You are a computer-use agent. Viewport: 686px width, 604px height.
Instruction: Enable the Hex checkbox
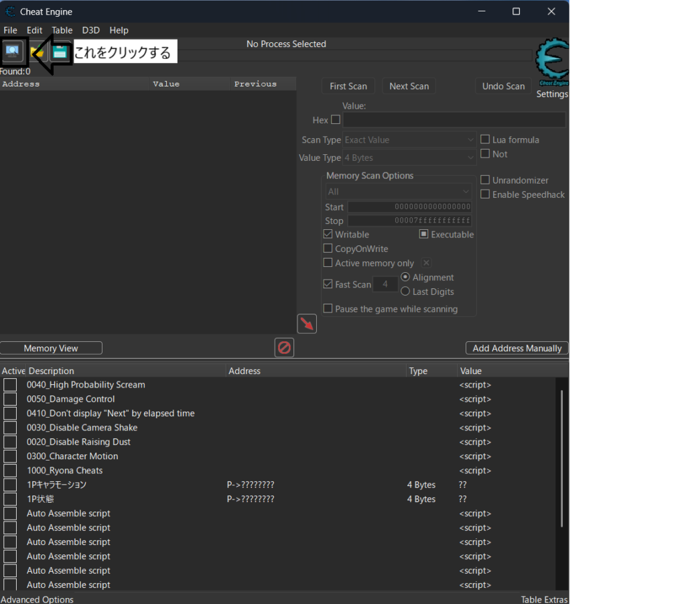(x=336, y=120)
